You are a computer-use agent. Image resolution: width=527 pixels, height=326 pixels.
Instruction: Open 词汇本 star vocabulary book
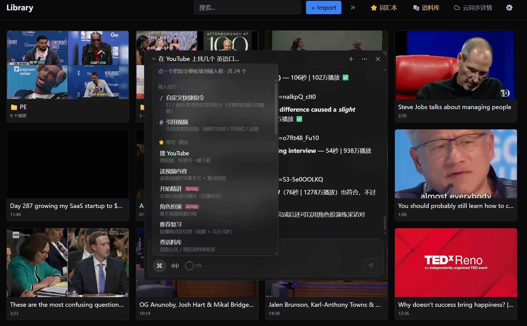click(x=384, y=8)
